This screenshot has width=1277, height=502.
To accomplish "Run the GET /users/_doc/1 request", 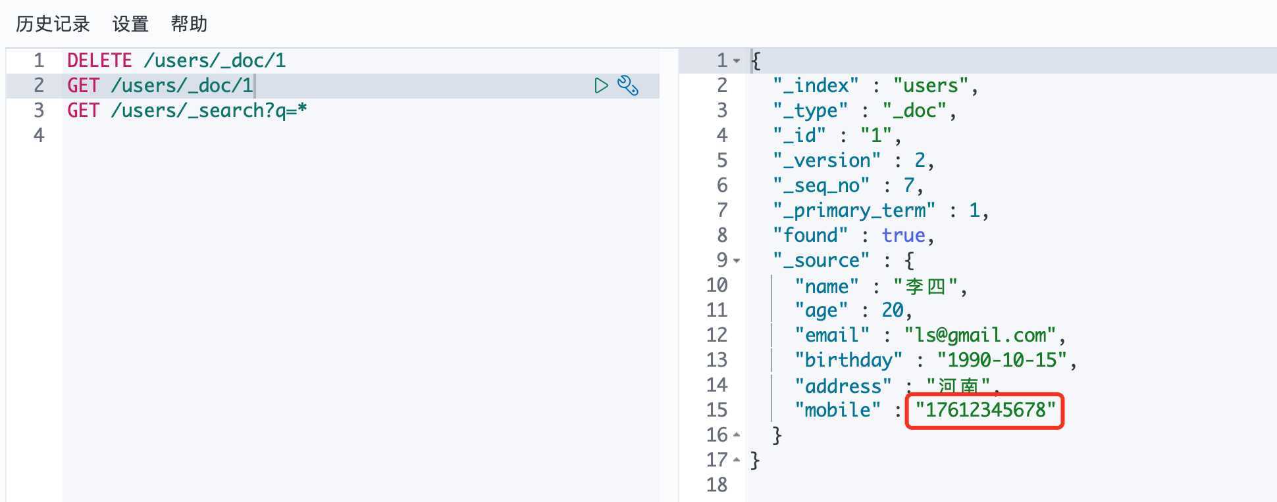I will tap(601, 86).
